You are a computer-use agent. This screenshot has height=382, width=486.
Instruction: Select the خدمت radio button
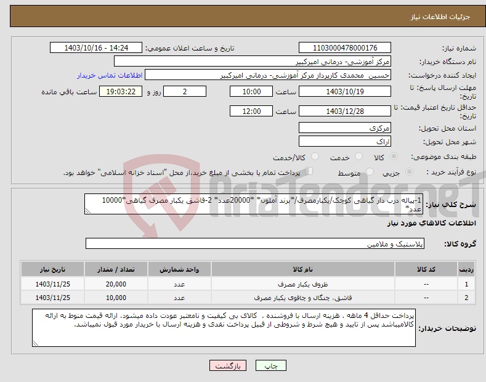coord(358,156)
